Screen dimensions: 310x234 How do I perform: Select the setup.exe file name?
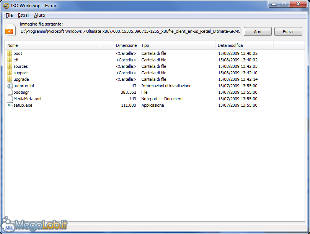pos(23,105)
